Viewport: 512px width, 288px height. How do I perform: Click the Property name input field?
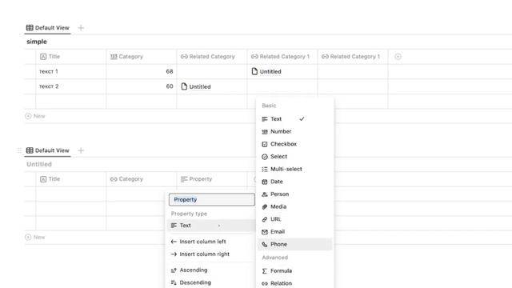point(211,199)
